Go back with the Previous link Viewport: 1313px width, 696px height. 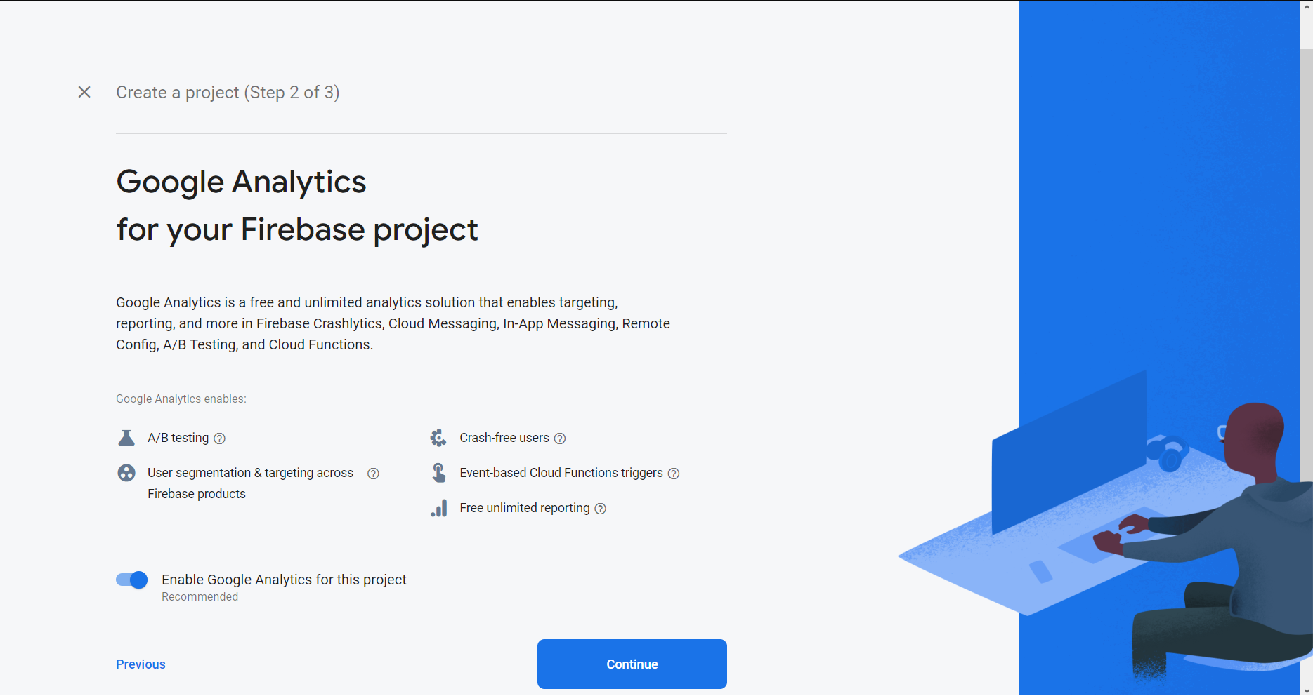(x=141, y=664)
